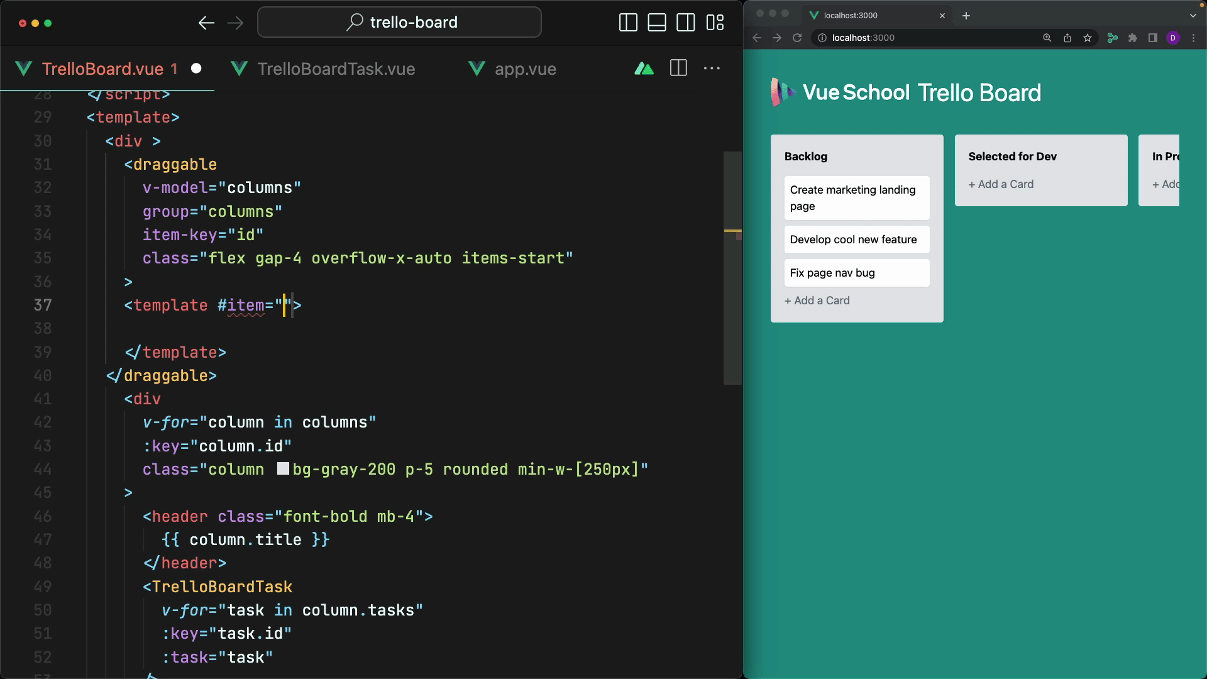
Task: Reload the localhost page
Action: (x=797, y=38)
